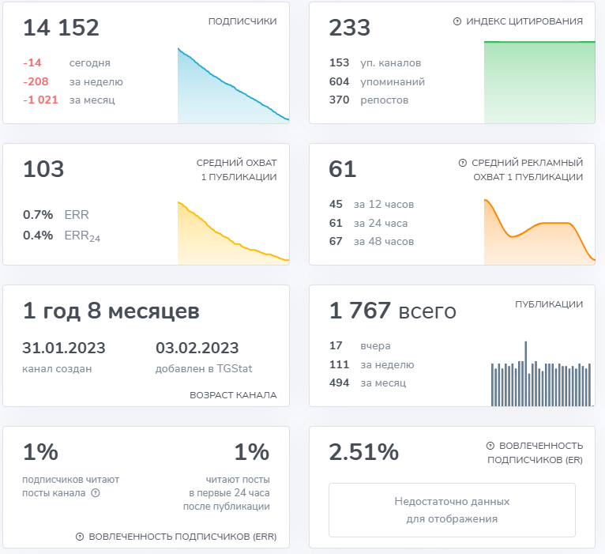Click the orange advertising reach chart

point(539,232)
